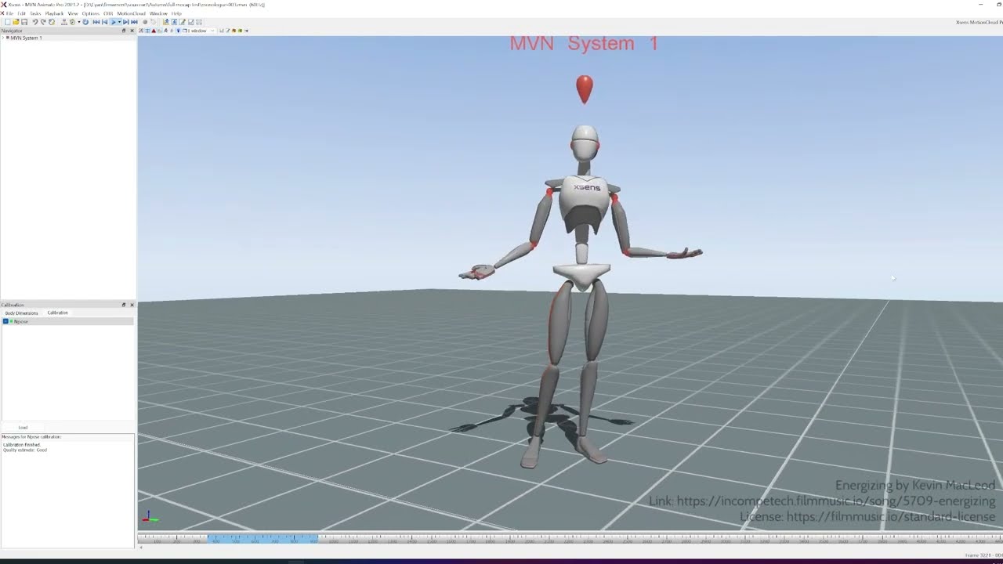Switch to the Calibration tab
Screen dimensions: 1003x564
pyautogui.click(x=57, y=313)
